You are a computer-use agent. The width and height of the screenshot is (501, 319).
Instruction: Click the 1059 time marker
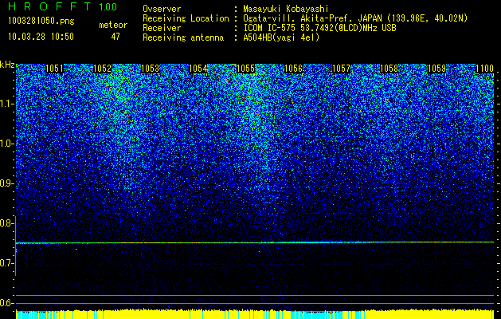coord(436,69)
